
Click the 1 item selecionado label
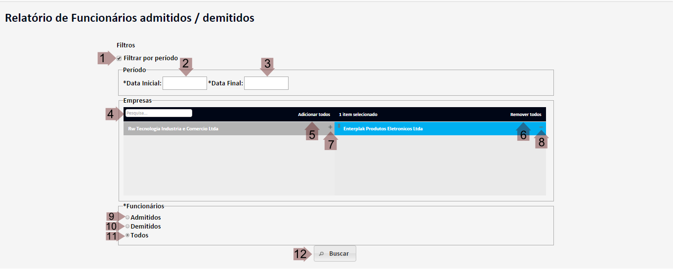(x=358, y=115)
